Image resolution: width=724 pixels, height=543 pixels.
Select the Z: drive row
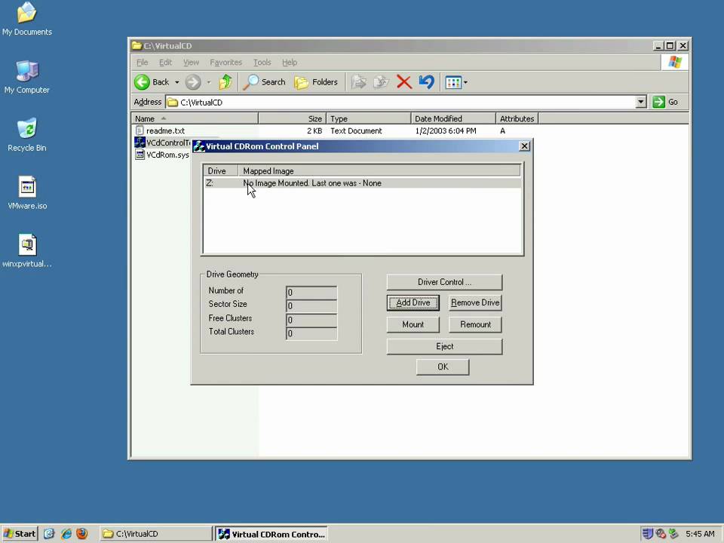[x=363, y=183]
